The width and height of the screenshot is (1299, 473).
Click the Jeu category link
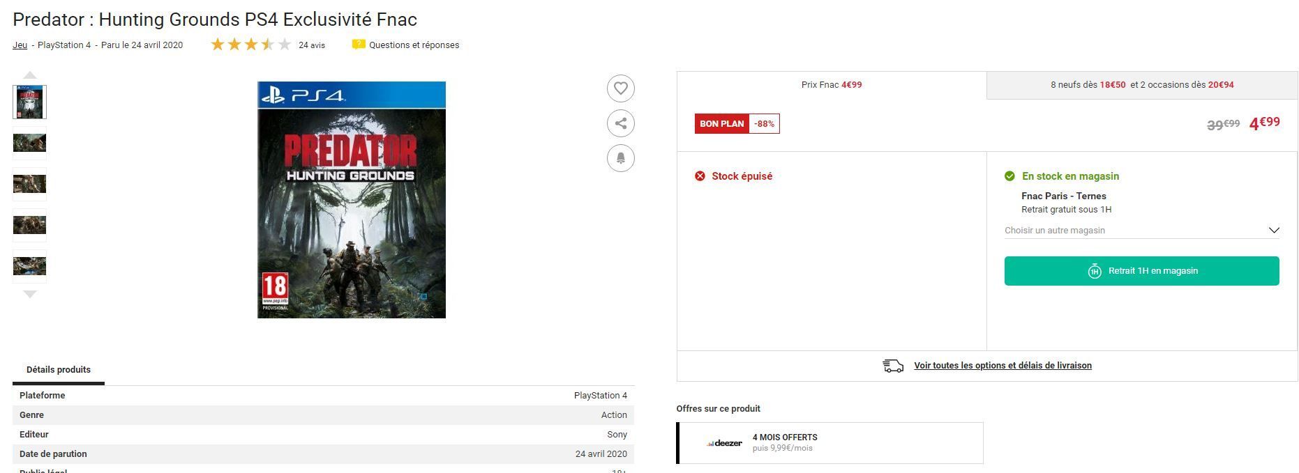coord(20,45)
